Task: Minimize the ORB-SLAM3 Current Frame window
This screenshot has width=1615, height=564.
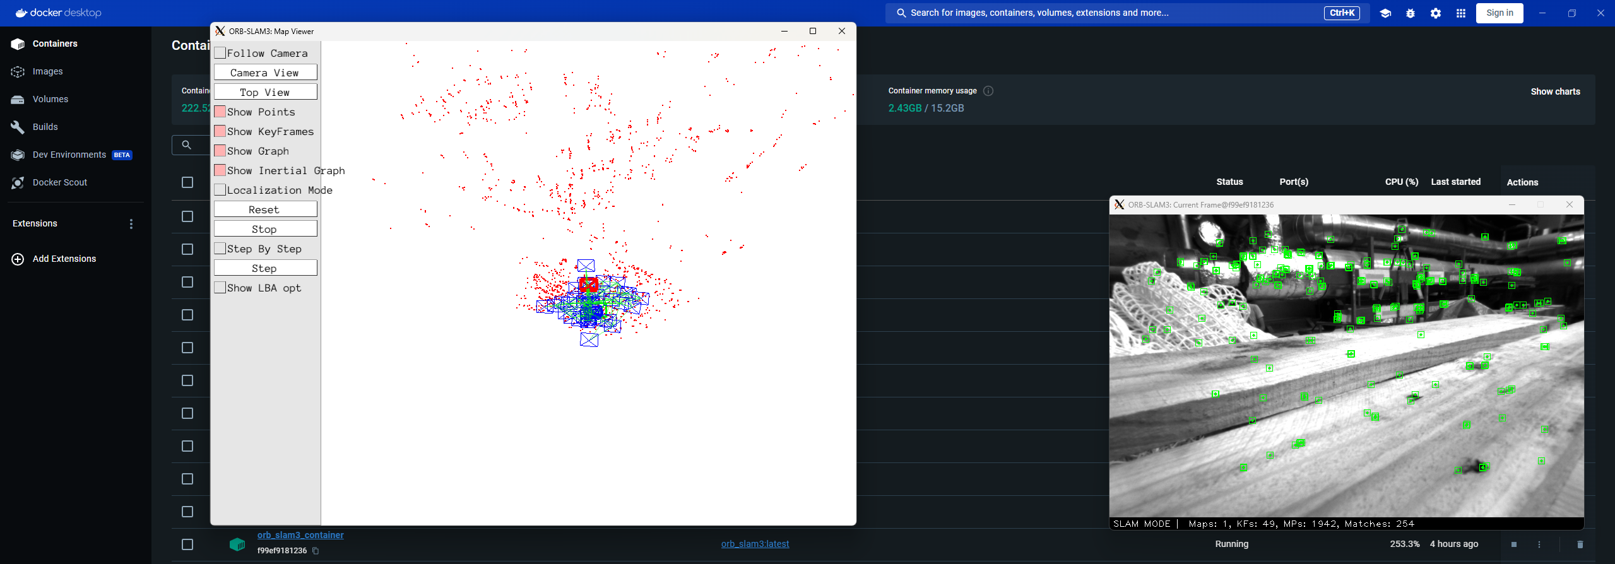Action: pos(1511,205)
